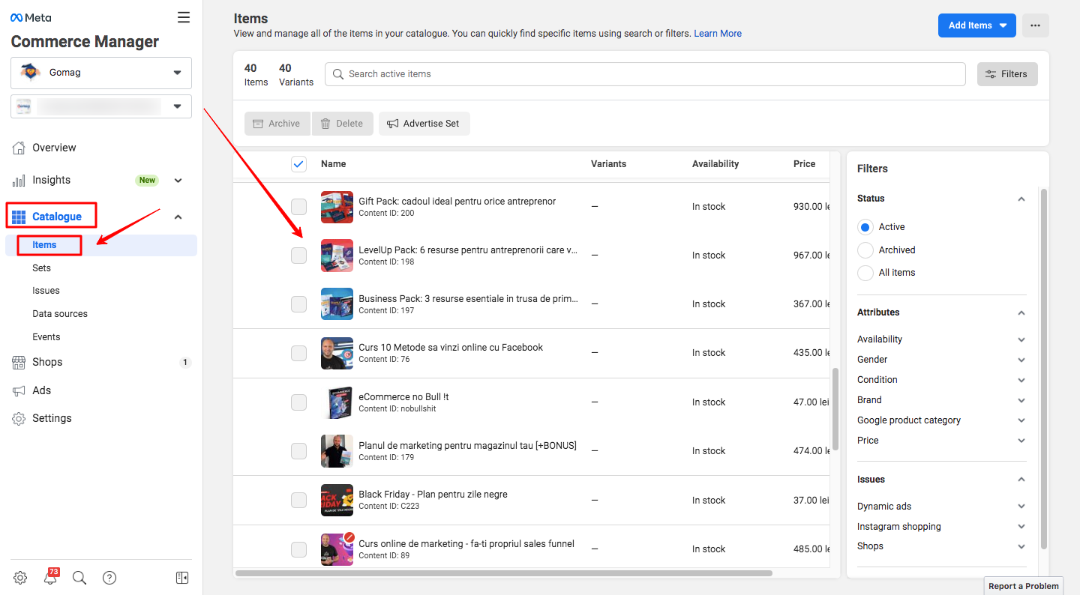Image resolution: width=1080 pixels, height=595 pixels.
Task: Click the Meta logo
Action: tap(31, 18)
